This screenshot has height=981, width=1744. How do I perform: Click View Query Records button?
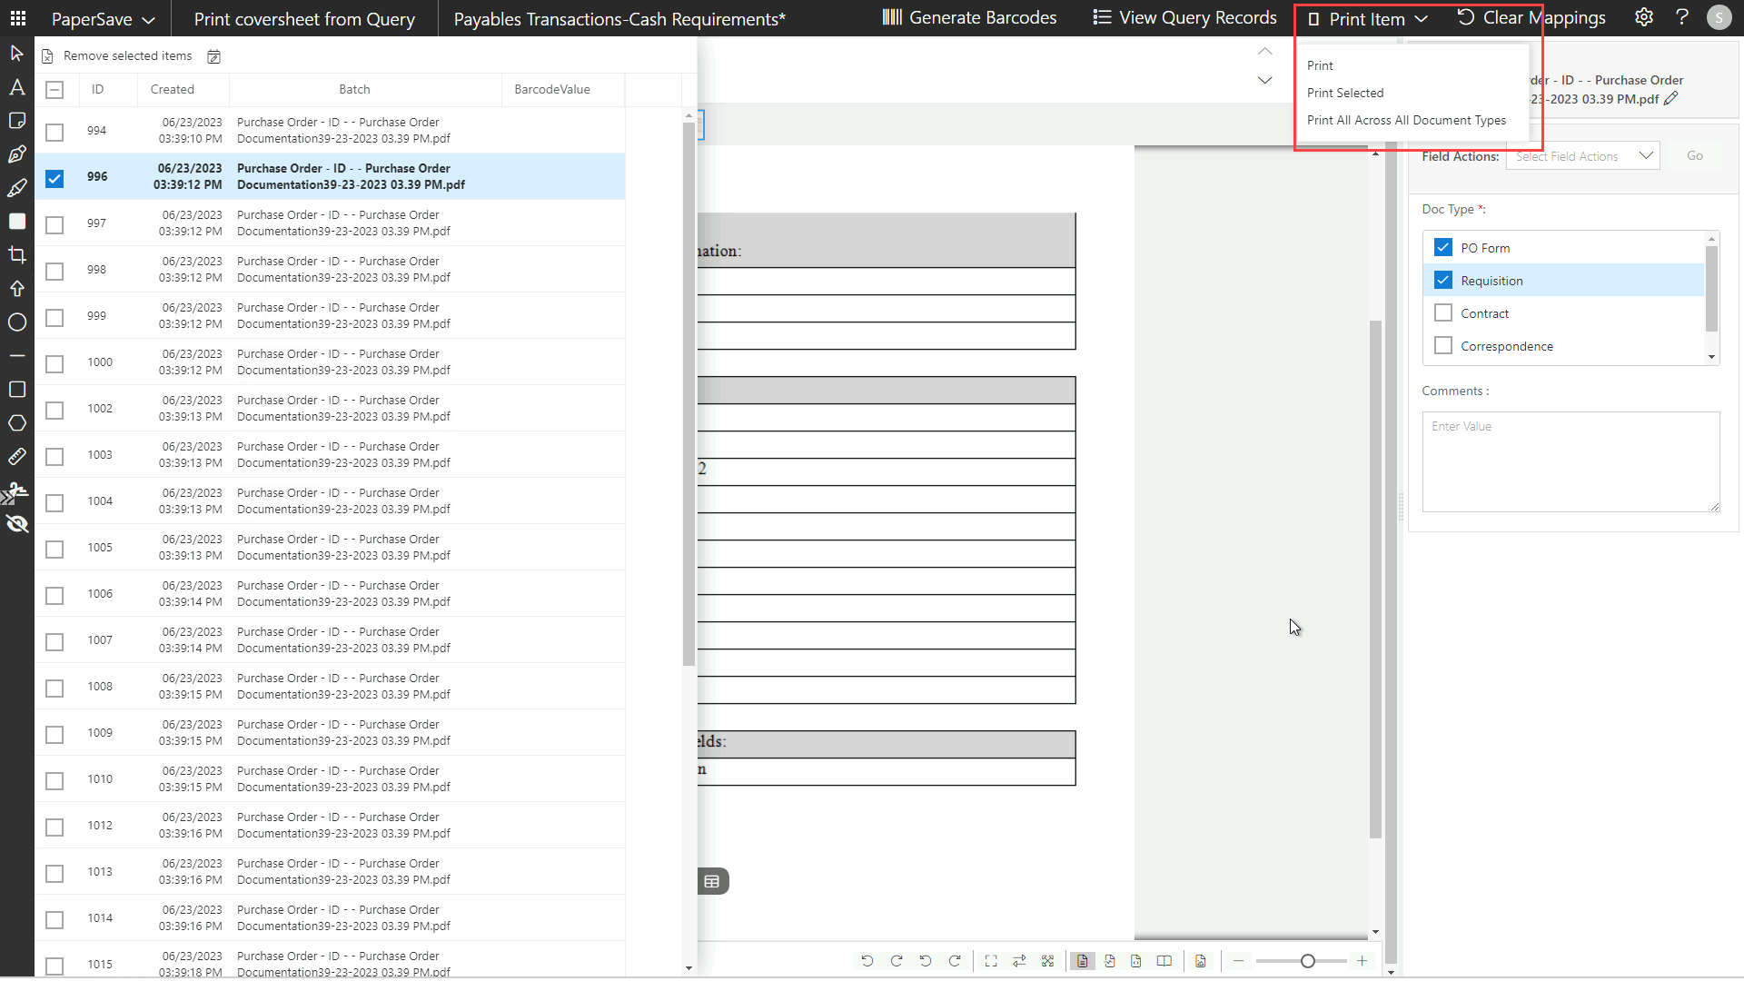(1184, 17)
